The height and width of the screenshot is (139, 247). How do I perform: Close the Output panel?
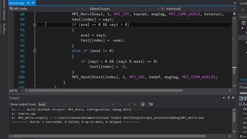233,98
